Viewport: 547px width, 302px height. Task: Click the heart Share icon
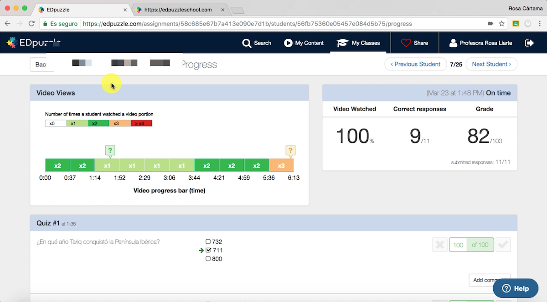point(406,43)
